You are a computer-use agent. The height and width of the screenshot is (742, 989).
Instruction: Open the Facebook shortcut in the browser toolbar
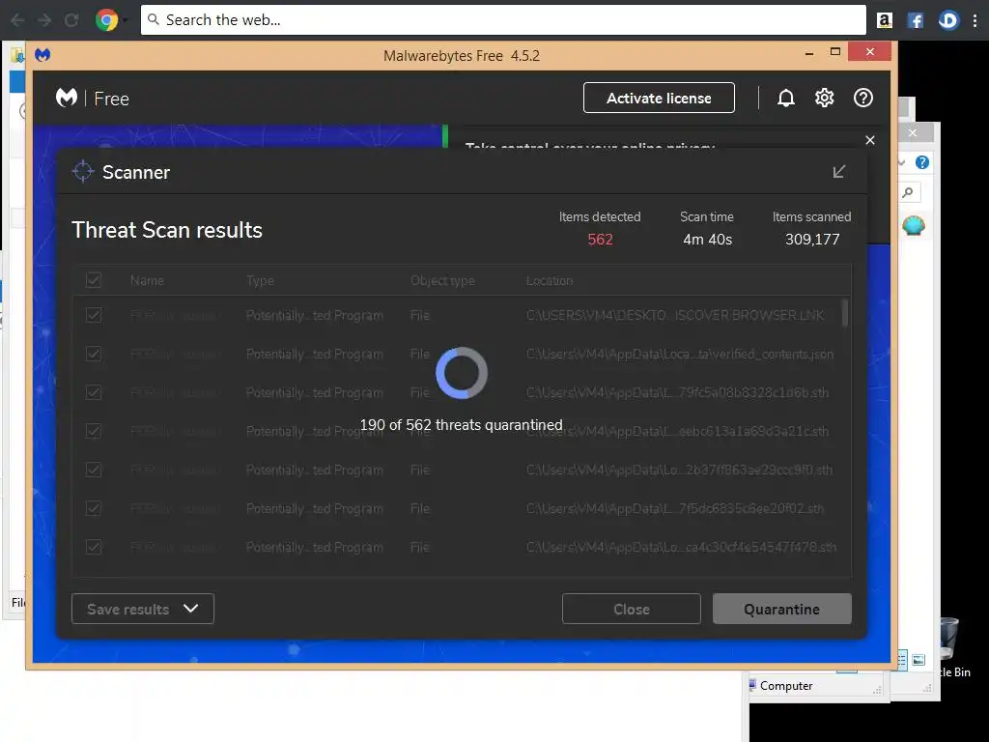916,20
